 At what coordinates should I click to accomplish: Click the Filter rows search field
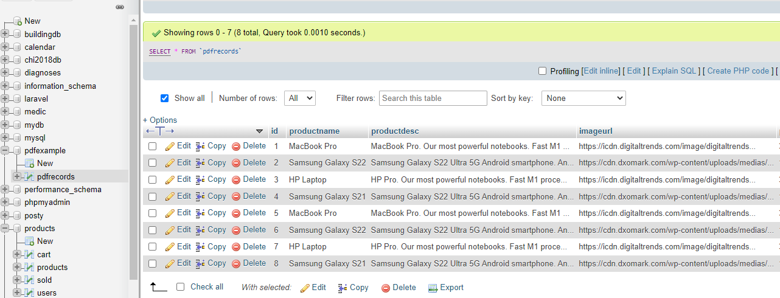point(433,98)
